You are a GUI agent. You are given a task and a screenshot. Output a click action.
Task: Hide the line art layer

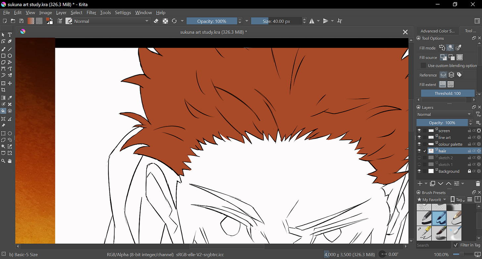(419, 137)
